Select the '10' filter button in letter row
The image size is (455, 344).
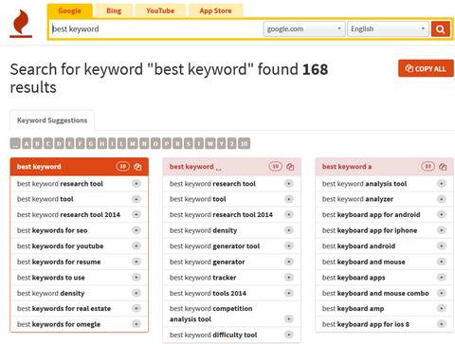coord(244,144)
